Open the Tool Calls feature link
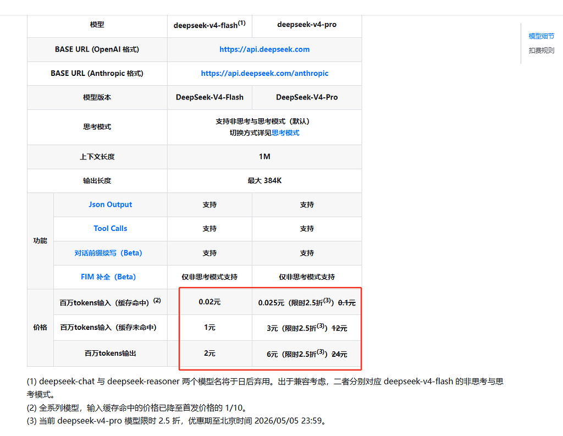Viewport: 563px width, 436px height. click(x=110, y=228)
